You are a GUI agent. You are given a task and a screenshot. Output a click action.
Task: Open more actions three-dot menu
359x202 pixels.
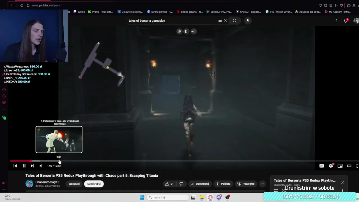coord(262,184)
